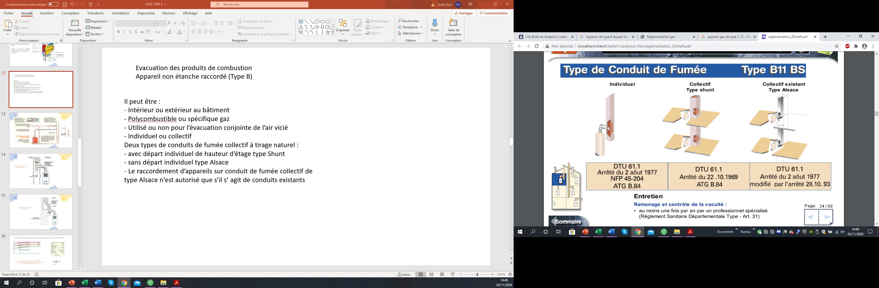Open the Transitions ribbon tab

point(95,13)
